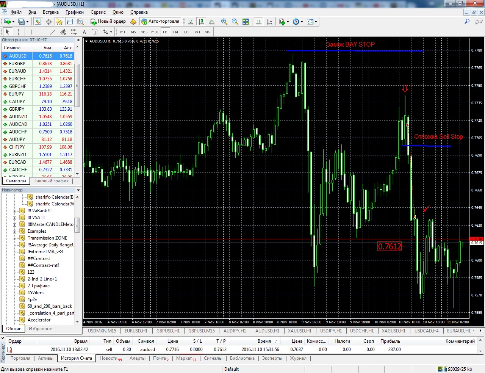Select the text 'A' drawing tool
Image resolution: width=485 pixels, height=373 pixels.
pyautogui.click(x=84, y=32)
